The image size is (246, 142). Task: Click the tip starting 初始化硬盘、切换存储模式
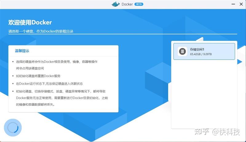pos(62,98)
